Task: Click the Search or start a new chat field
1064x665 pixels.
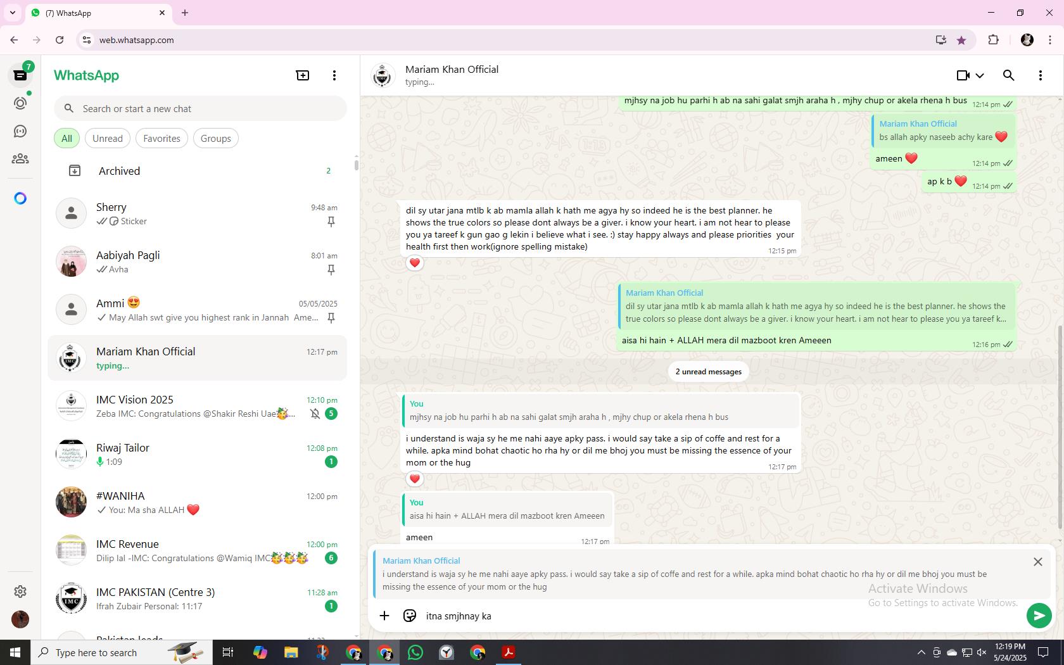Action: pyautogui.click(x=200, y=108)
